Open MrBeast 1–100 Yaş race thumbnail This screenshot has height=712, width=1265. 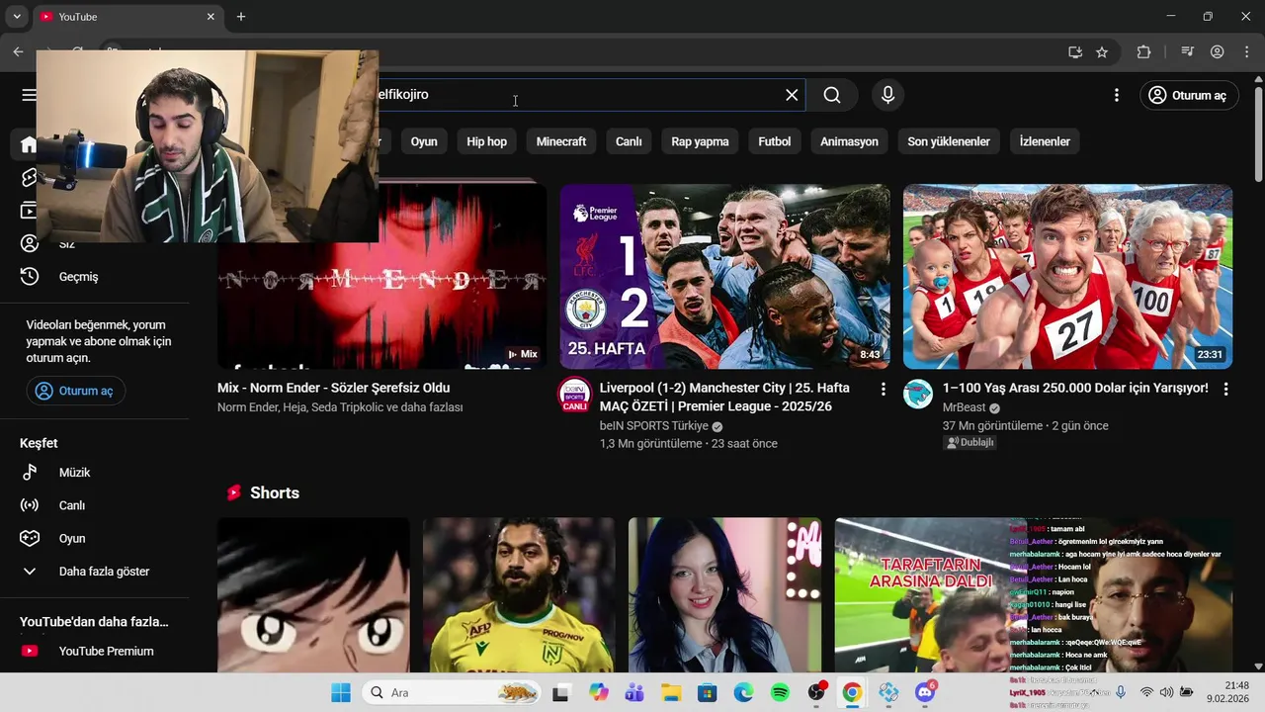[1067, 277]
